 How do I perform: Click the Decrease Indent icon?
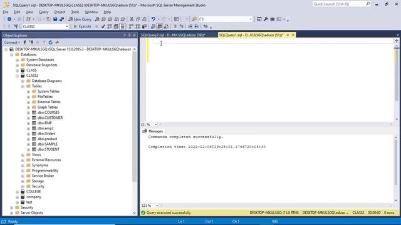[190, 26]
